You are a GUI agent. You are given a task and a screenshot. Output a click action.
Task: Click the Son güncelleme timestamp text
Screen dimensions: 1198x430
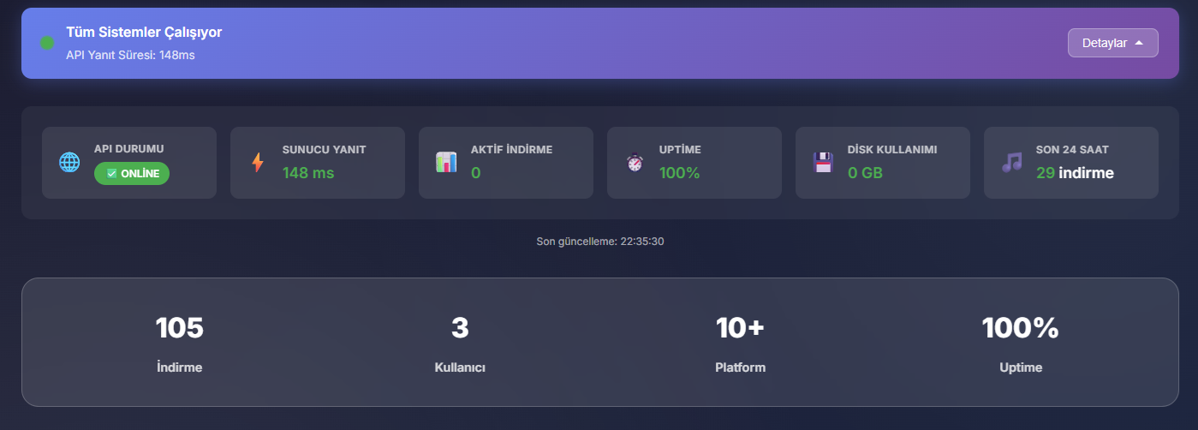click(599, 242)
